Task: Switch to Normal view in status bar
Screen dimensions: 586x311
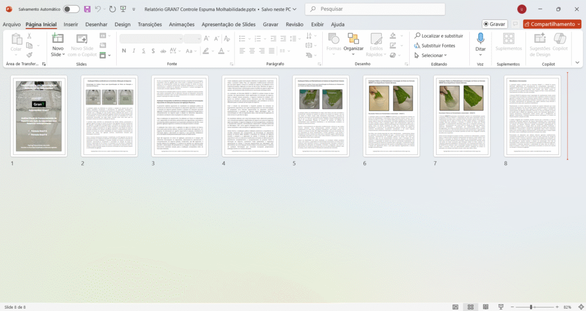Action: tap(456, 307)
